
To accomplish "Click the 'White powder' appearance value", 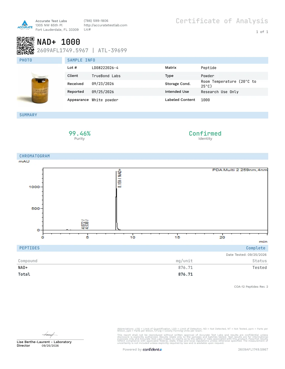I will 105,100.
